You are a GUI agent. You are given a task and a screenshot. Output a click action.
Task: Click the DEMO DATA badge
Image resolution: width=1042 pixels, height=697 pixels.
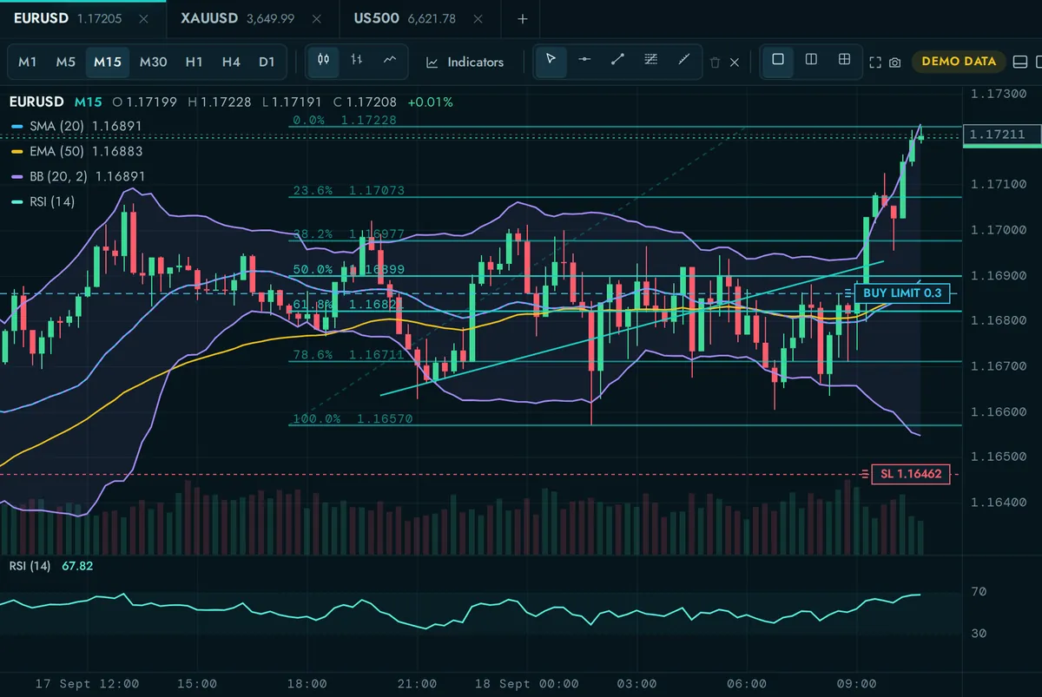[959, 62]
